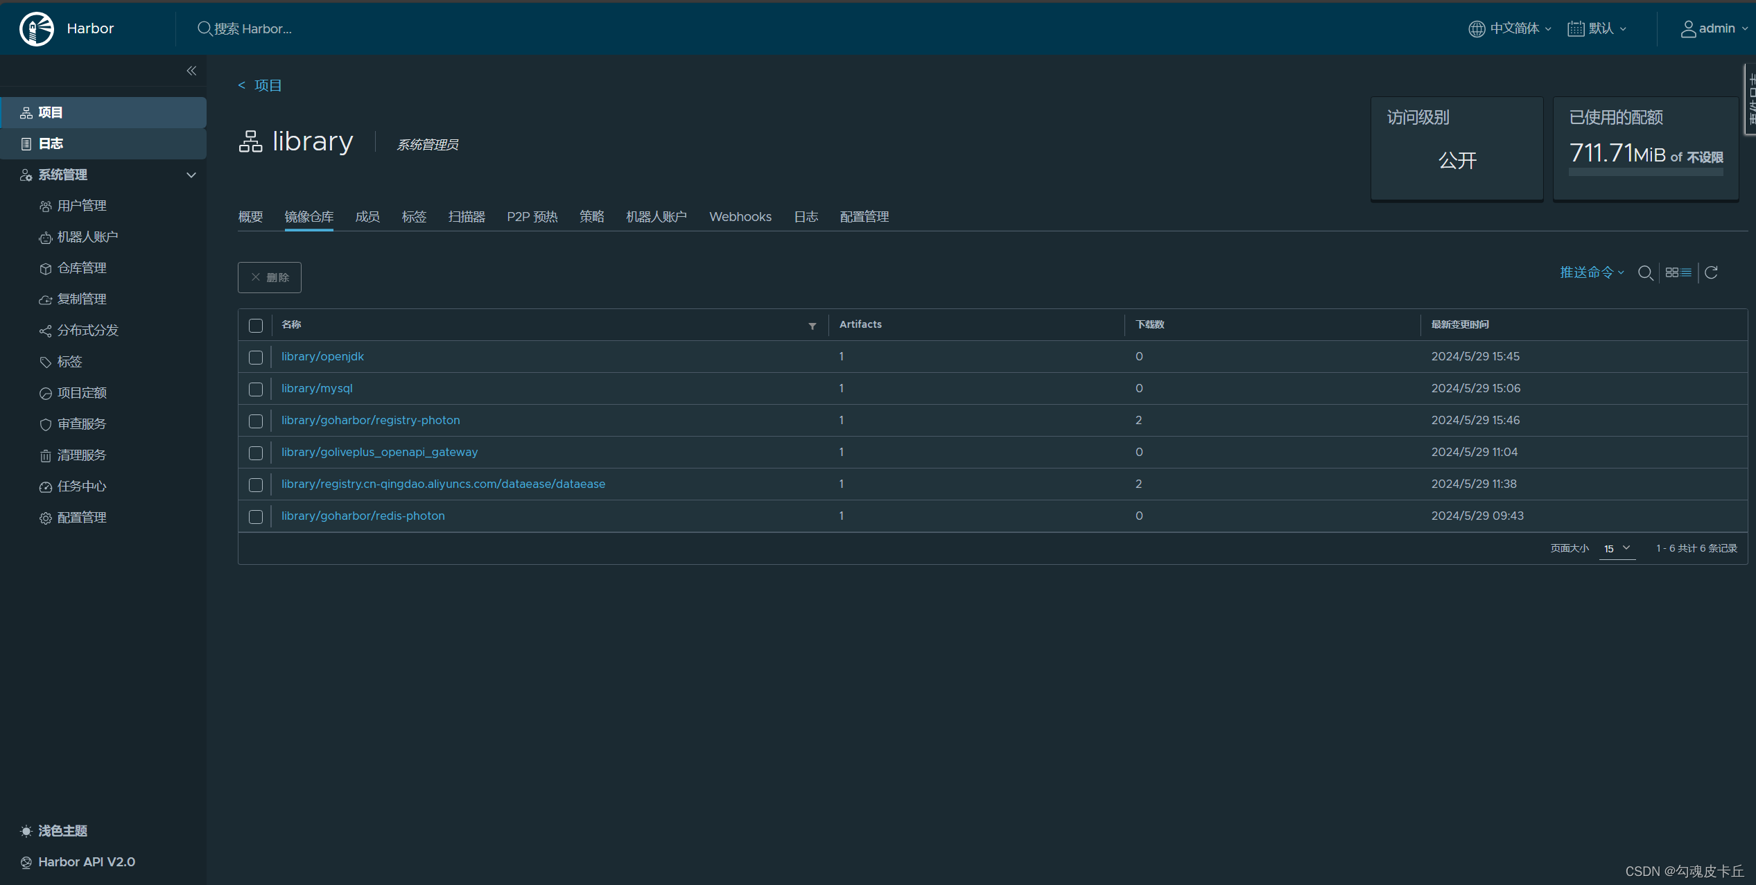
Task: Check the library/mysql row checkbox
Action: point(256,389)
